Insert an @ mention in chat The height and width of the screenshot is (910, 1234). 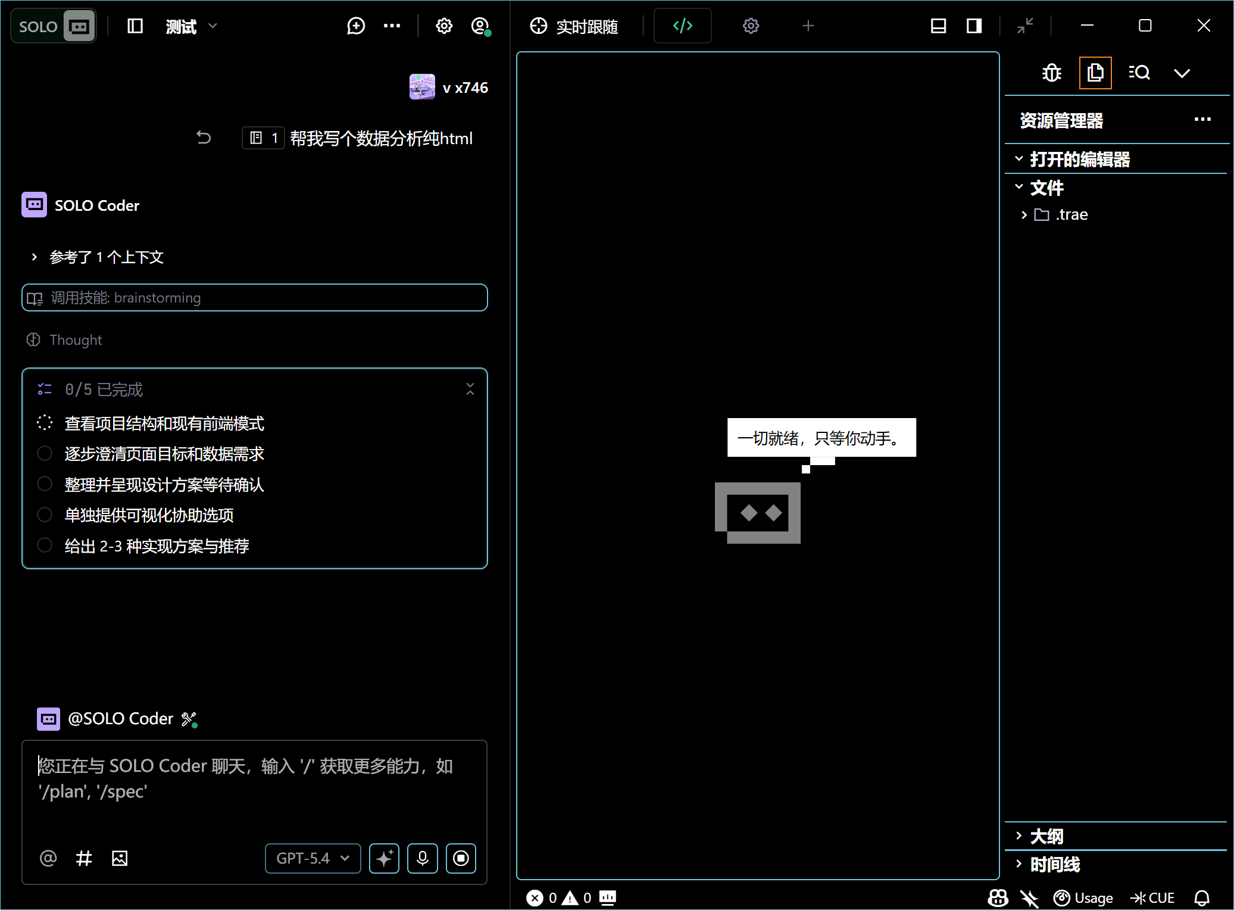48,858
